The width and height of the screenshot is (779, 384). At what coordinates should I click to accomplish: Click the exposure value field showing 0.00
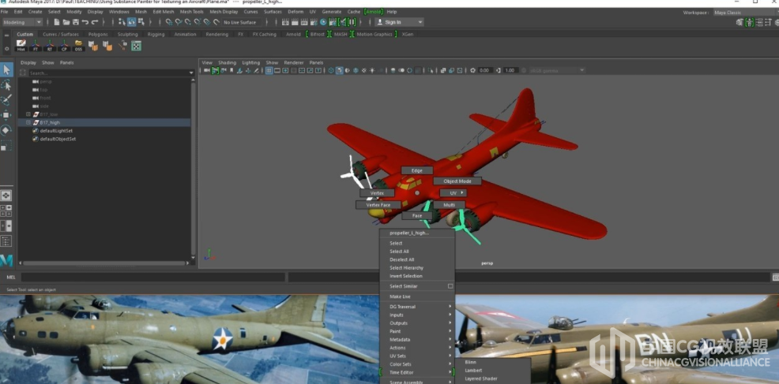(485, 70)
